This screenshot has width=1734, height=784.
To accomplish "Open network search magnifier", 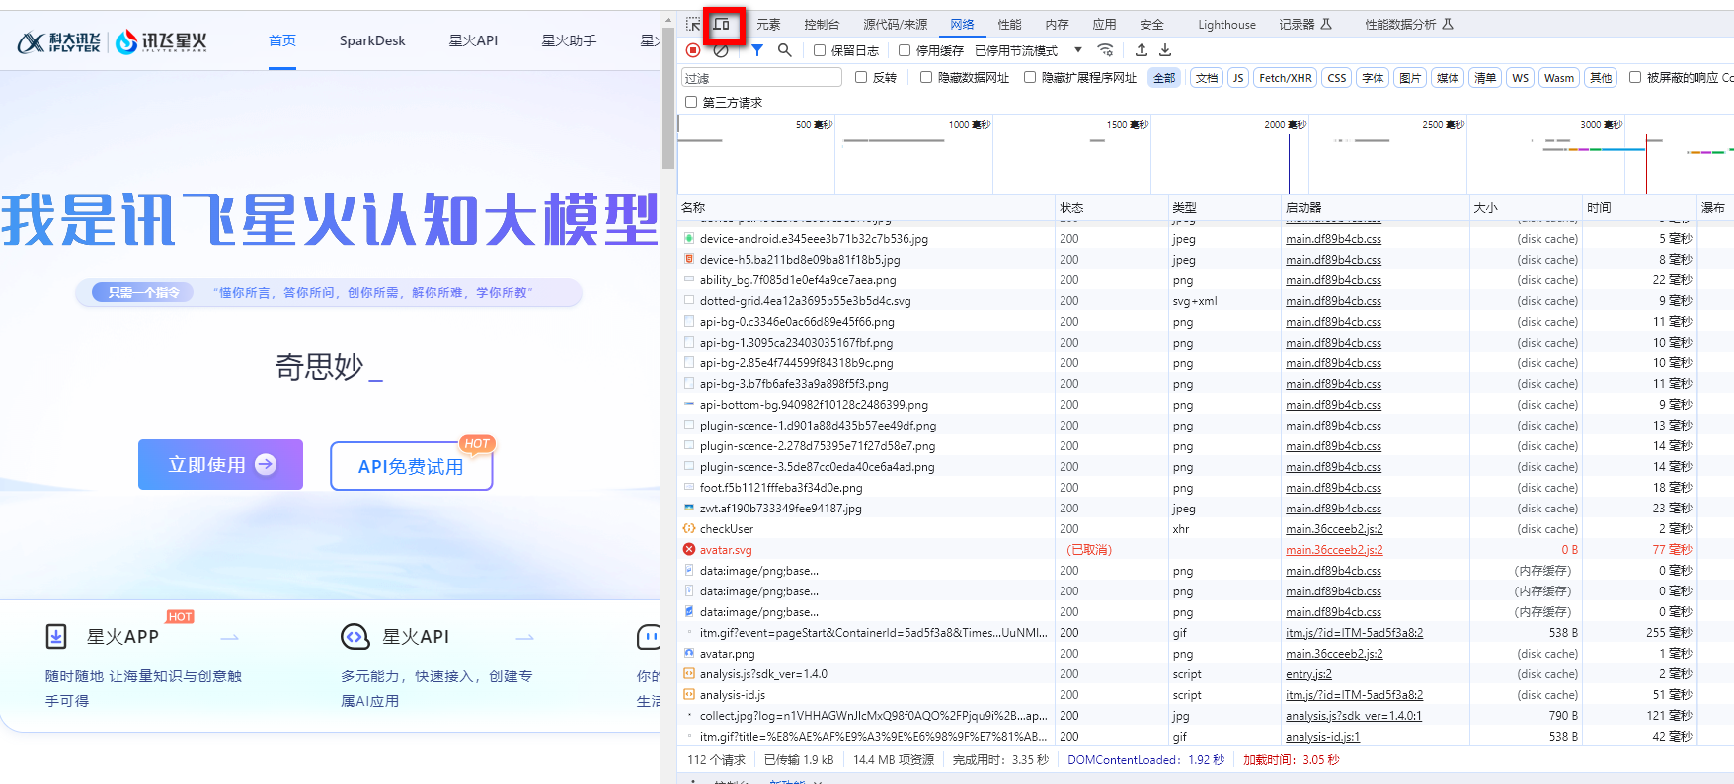I will point(784,50).
